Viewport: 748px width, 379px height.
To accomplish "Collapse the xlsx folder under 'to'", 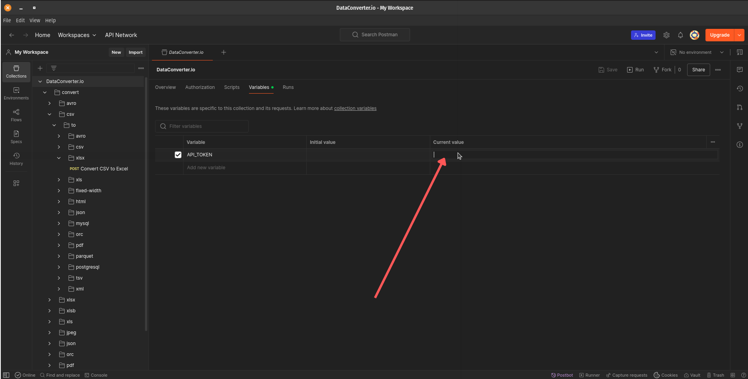I will [59, 158].
